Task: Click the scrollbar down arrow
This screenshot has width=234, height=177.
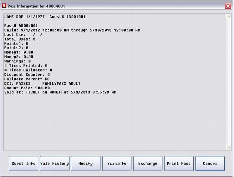Action: tap(228, 147)
